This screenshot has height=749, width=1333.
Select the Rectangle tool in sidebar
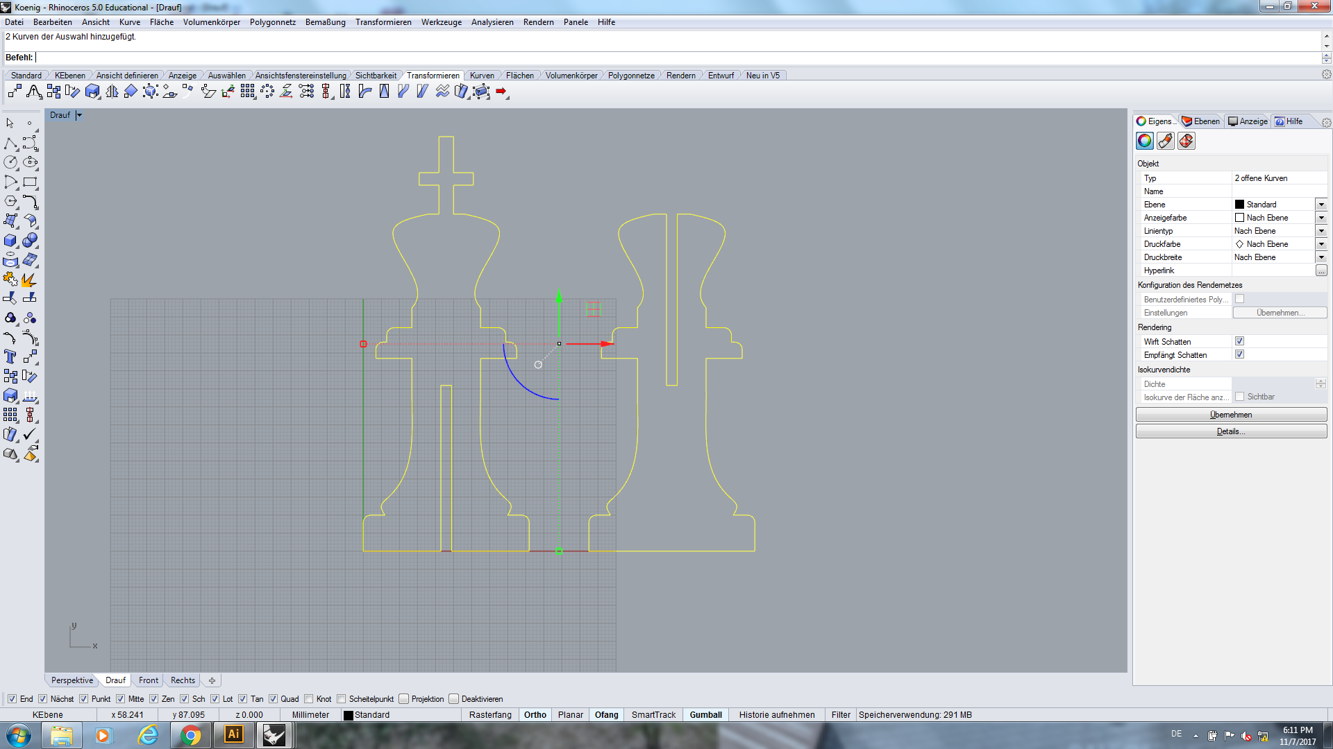click(30, 182)
